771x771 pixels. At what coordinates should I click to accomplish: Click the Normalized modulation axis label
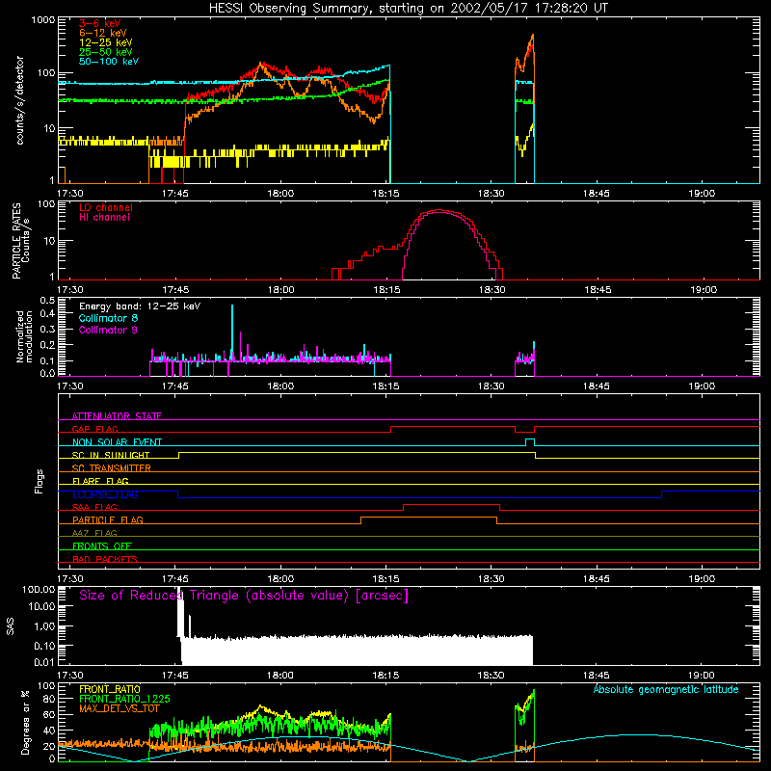24,336
